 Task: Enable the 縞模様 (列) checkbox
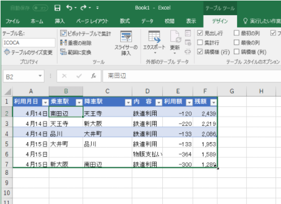click(237, 52)
